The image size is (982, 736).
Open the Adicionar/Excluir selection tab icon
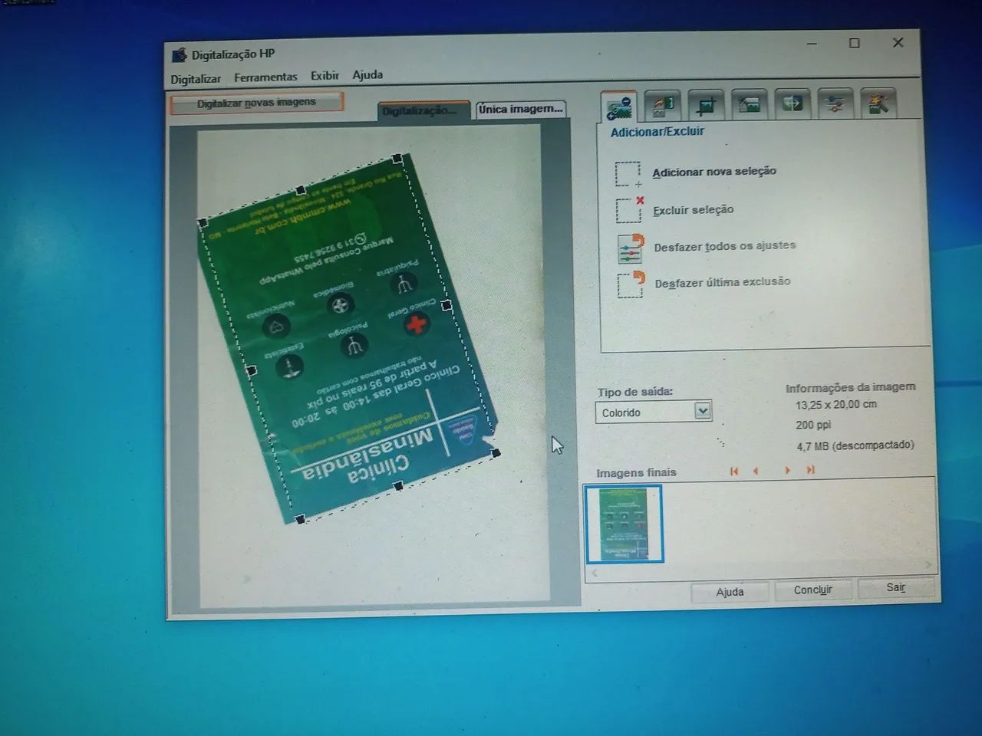pyautogui.click(x=619, y=107)
